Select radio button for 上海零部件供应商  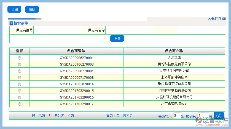20,78
